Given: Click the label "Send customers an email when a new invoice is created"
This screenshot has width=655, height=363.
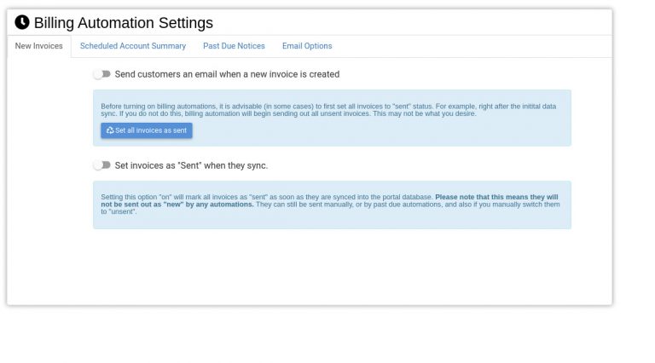Looking at the screenshot, I should (227, 74).
